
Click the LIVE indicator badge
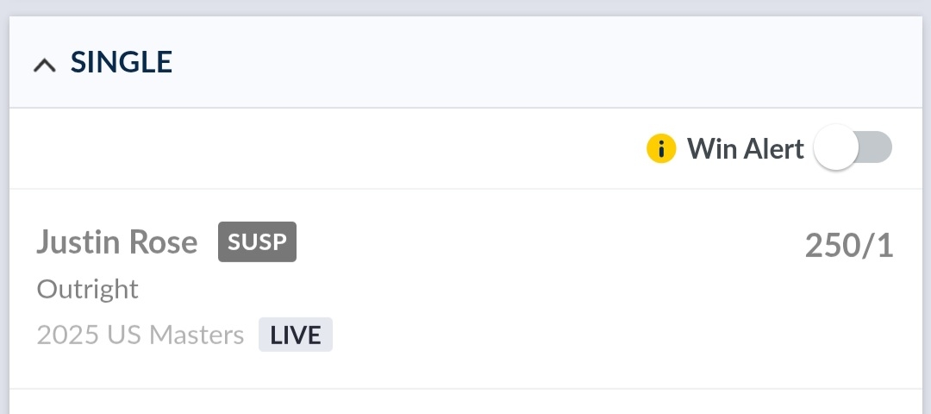point(296,335)
